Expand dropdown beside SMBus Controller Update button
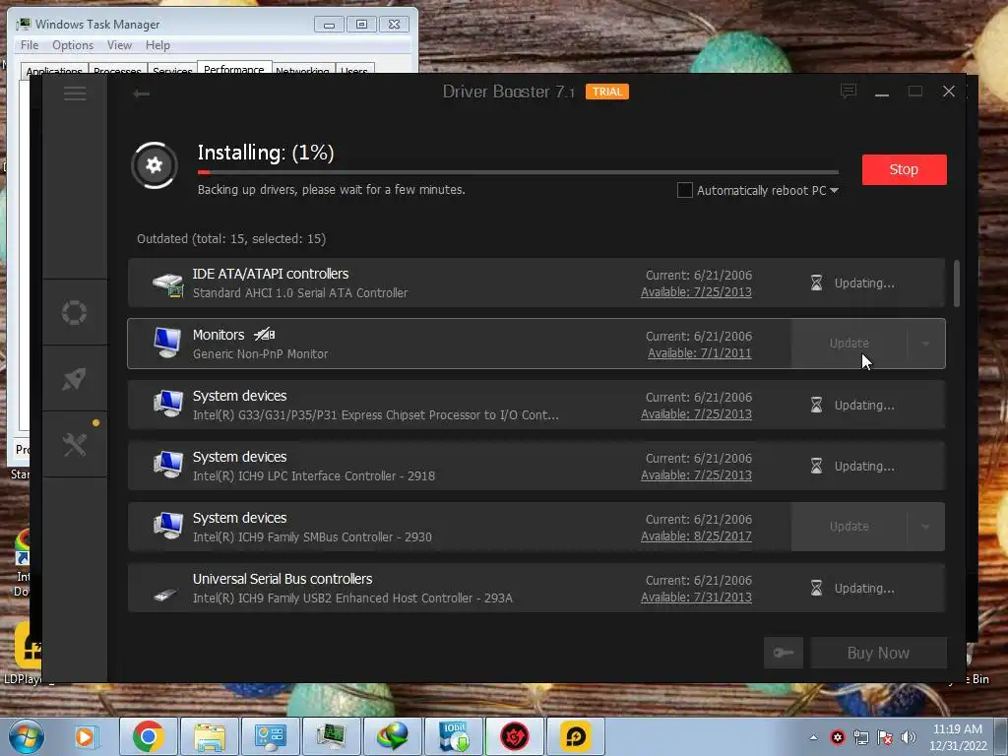Viewport: 1008px width, 756px height. pos(925,527)
